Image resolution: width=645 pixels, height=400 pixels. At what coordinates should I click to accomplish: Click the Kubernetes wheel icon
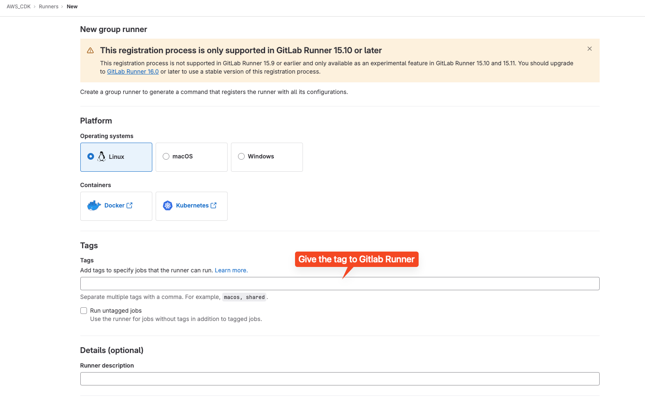click(x=168, y=205)
